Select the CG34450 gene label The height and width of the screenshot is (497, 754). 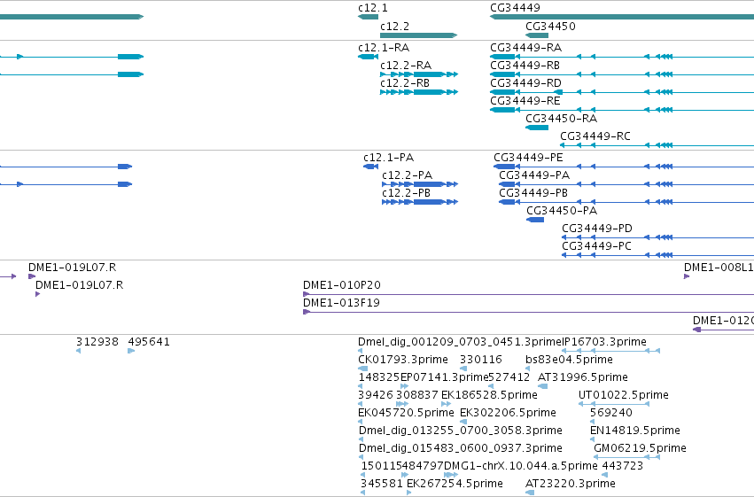[x=550, y=27]
